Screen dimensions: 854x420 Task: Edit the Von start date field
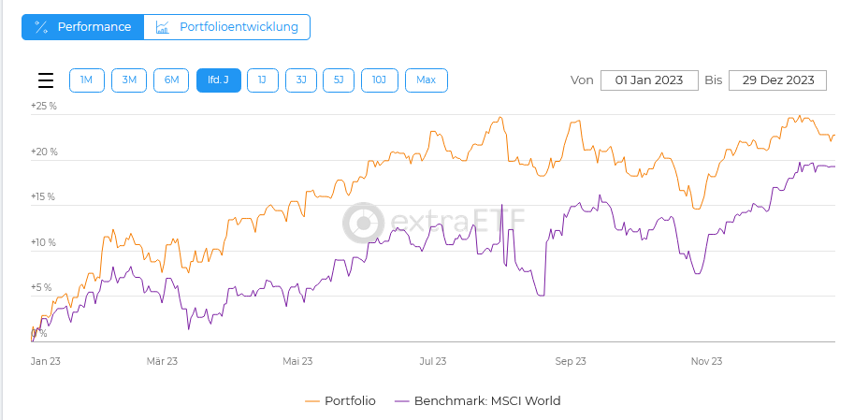point(649,80)
